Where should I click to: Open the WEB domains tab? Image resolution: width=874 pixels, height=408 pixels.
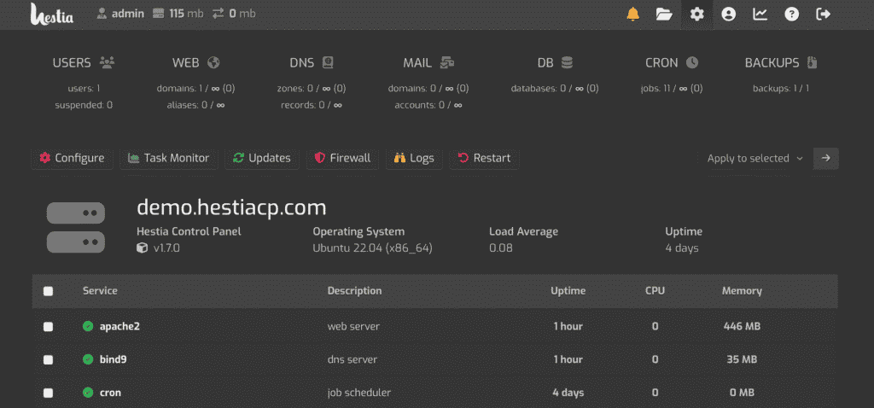[195, 63]
